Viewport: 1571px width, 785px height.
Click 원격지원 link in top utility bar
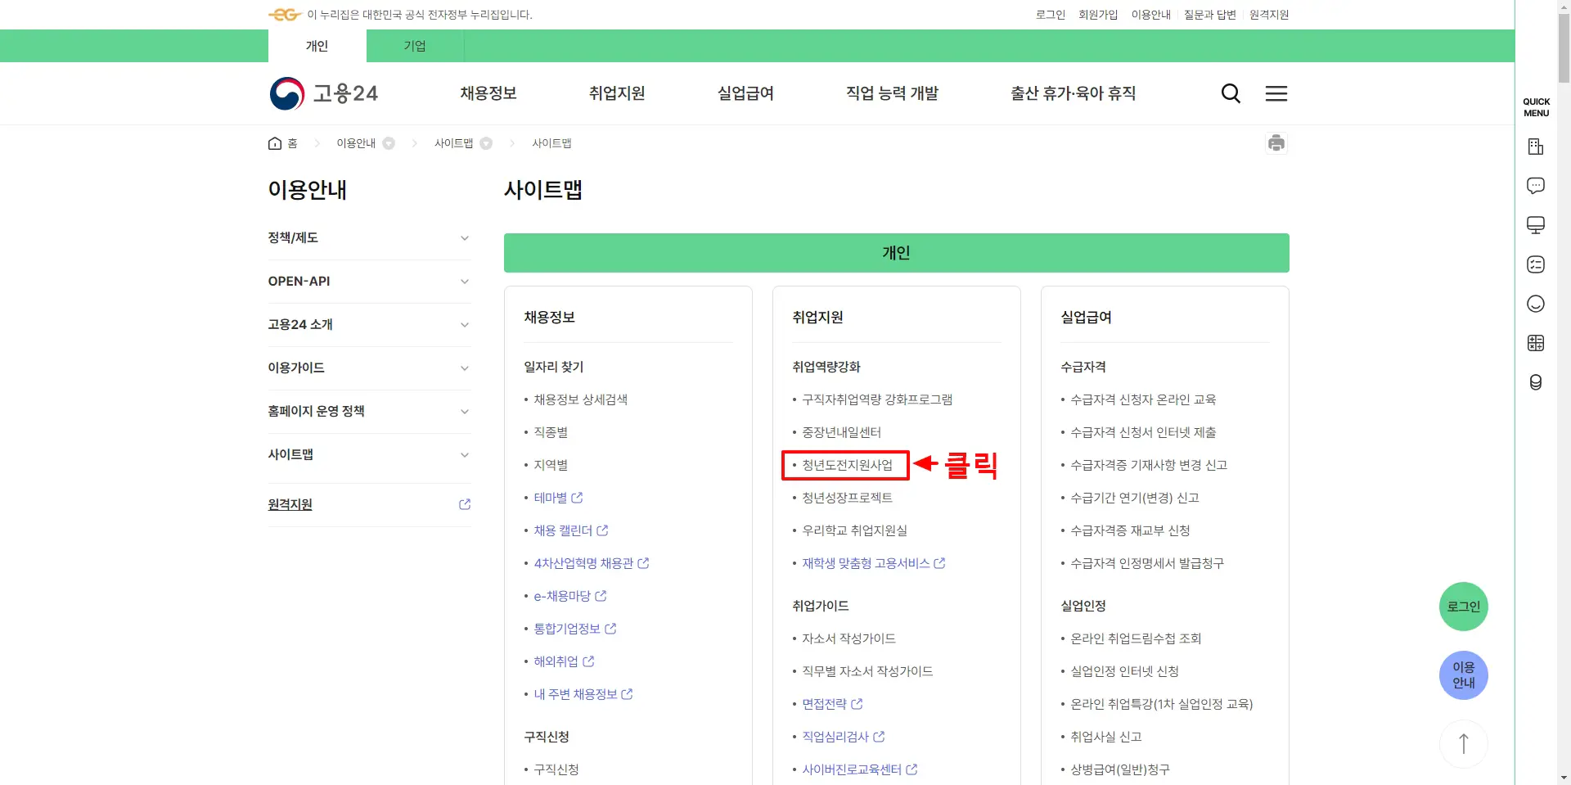1269,15
